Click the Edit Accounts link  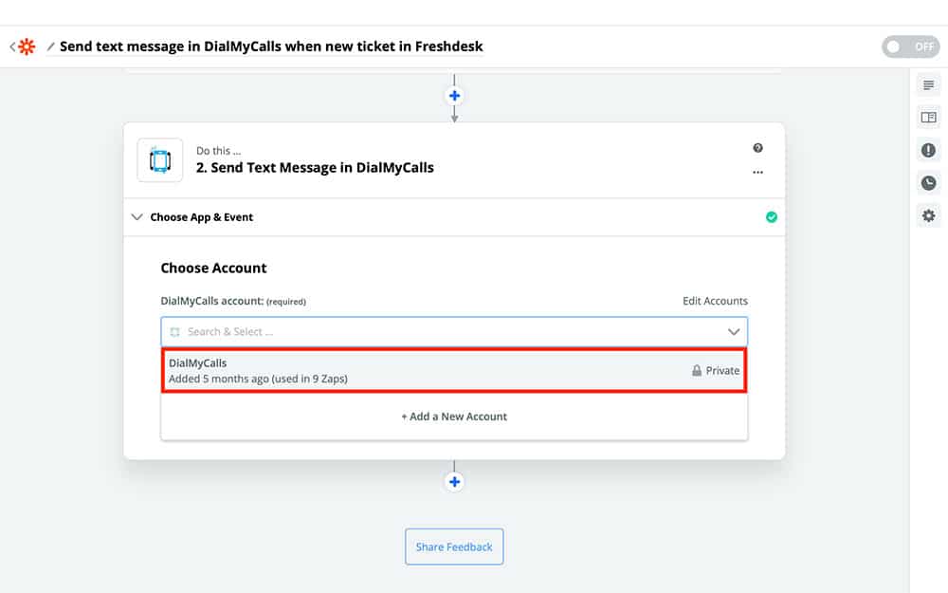click(715, 301)
